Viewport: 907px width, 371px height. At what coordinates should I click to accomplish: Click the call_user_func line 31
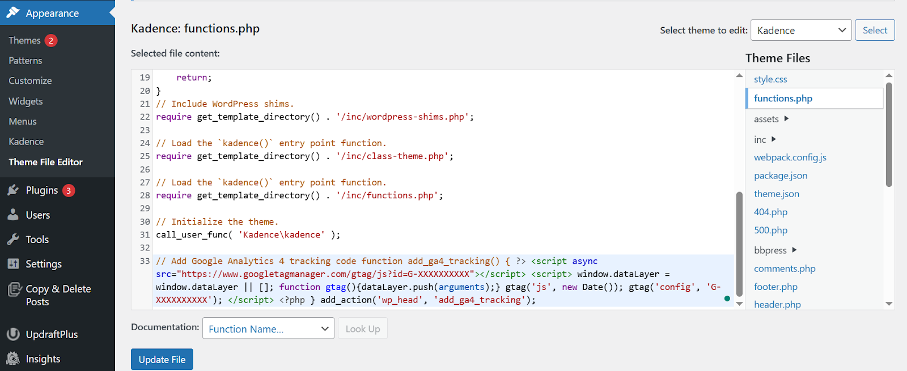point(248,234)
